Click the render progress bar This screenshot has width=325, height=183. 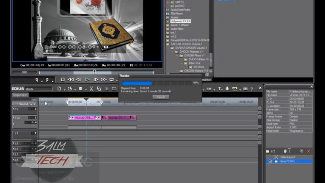[x=157, y=83]
